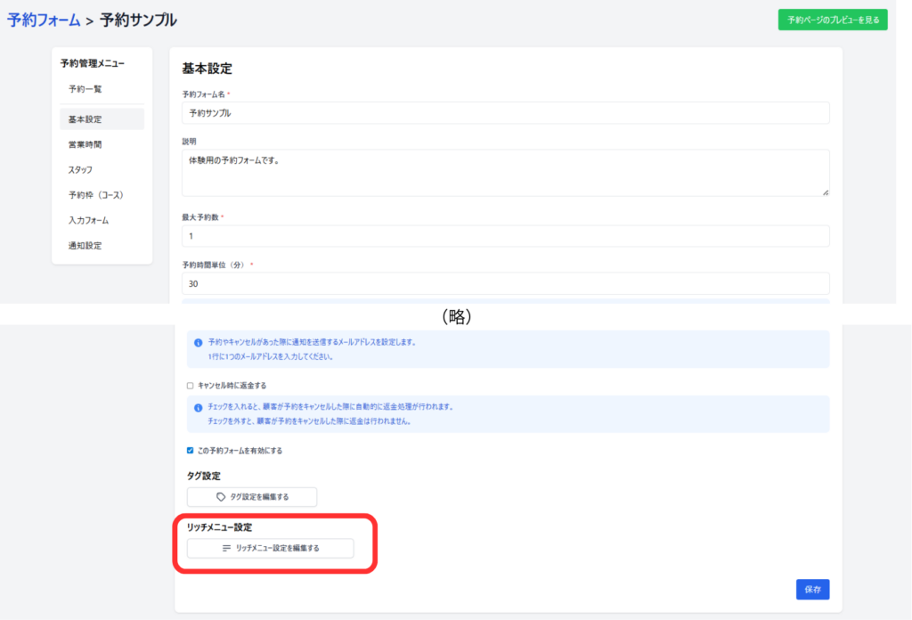Click the list icon in リッチメニュー設定を編集する

pos(227,549)
